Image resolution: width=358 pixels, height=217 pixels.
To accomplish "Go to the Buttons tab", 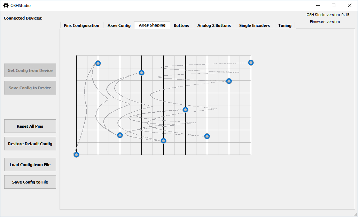I will [181, 25].
